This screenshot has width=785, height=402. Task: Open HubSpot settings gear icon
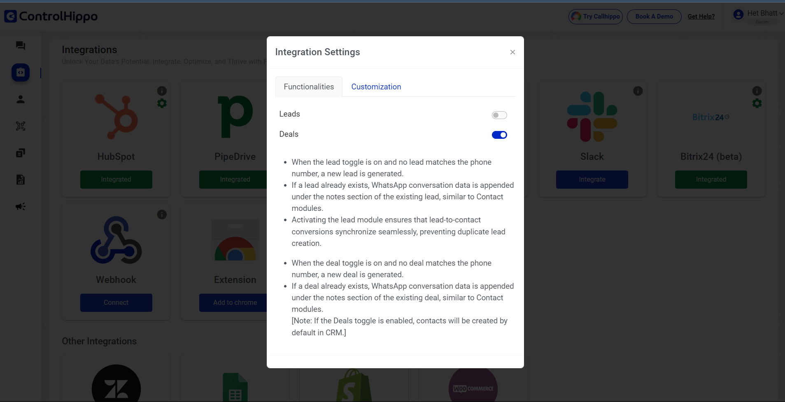click(x=162, y=103)
